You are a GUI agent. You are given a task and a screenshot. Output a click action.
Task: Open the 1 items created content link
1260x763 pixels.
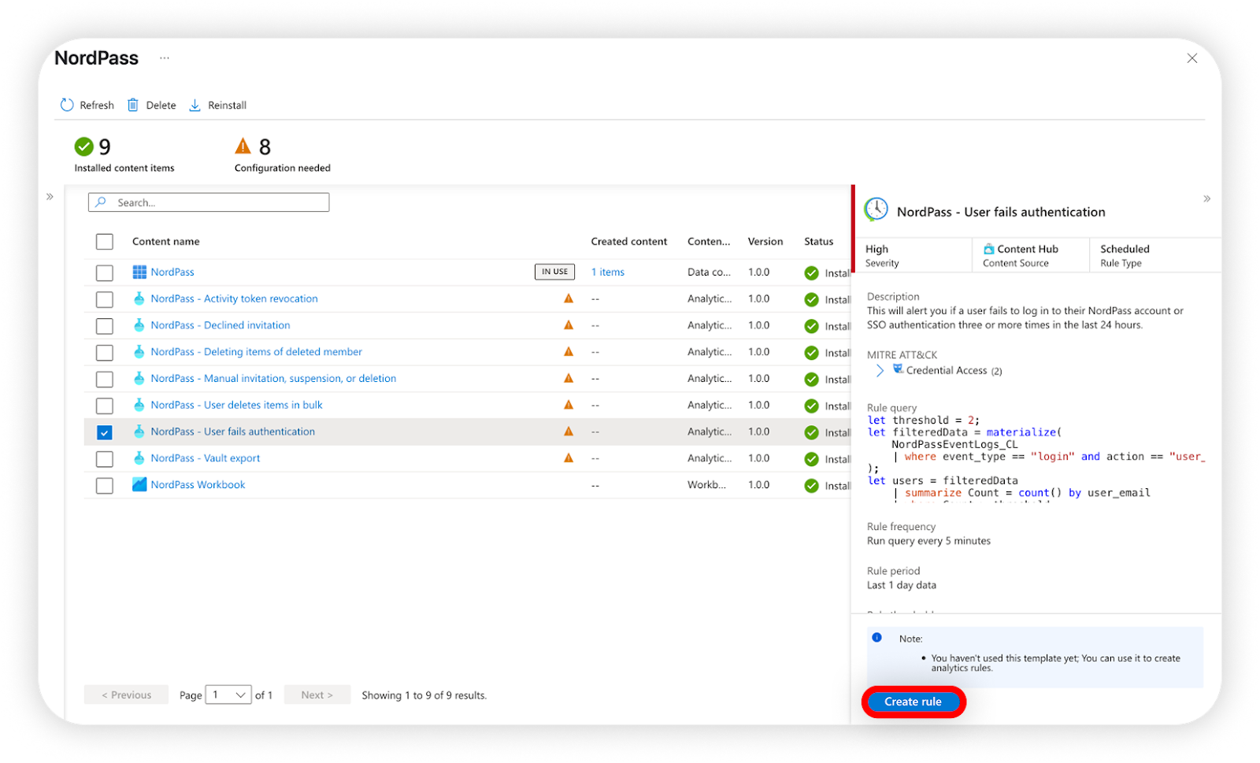pos(608,272)
